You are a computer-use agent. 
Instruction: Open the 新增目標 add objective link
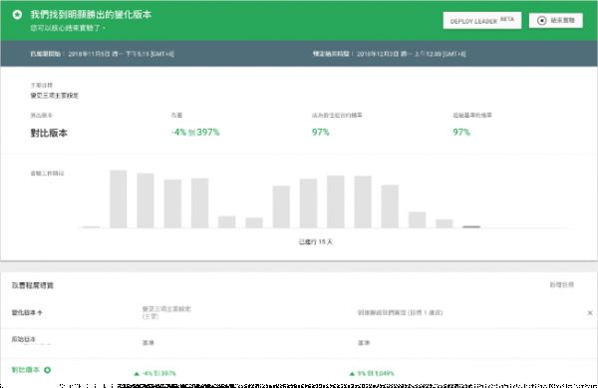tap(562, 284)
